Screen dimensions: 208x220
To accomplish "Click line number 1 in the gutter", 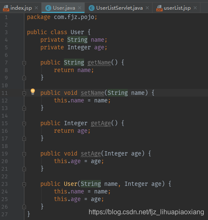I will 6,17.
